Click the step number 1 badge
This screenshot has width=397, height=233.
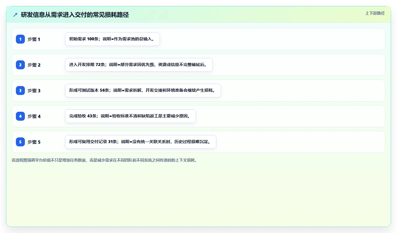coord(20,39)
